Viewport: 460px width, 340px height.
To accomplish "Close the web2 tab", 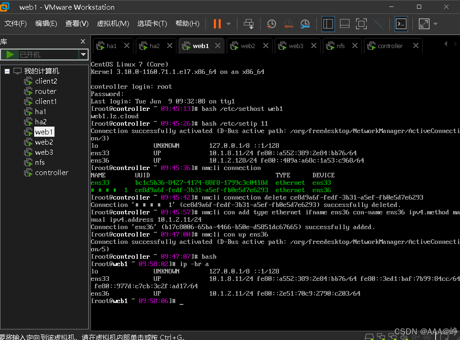I will pos(266,45).
